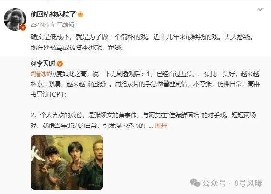Screen dimensions: 271x194
Task: Click the main post comment text
Action: click(x=142, y=42)
